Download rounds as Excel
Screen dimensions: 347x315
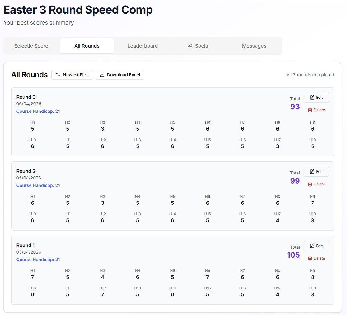click(120, 75)
